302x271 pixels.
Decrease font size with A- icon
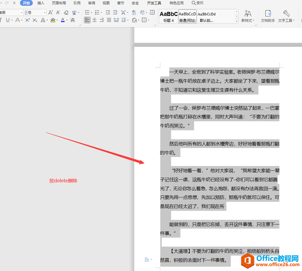pos(58,13)
